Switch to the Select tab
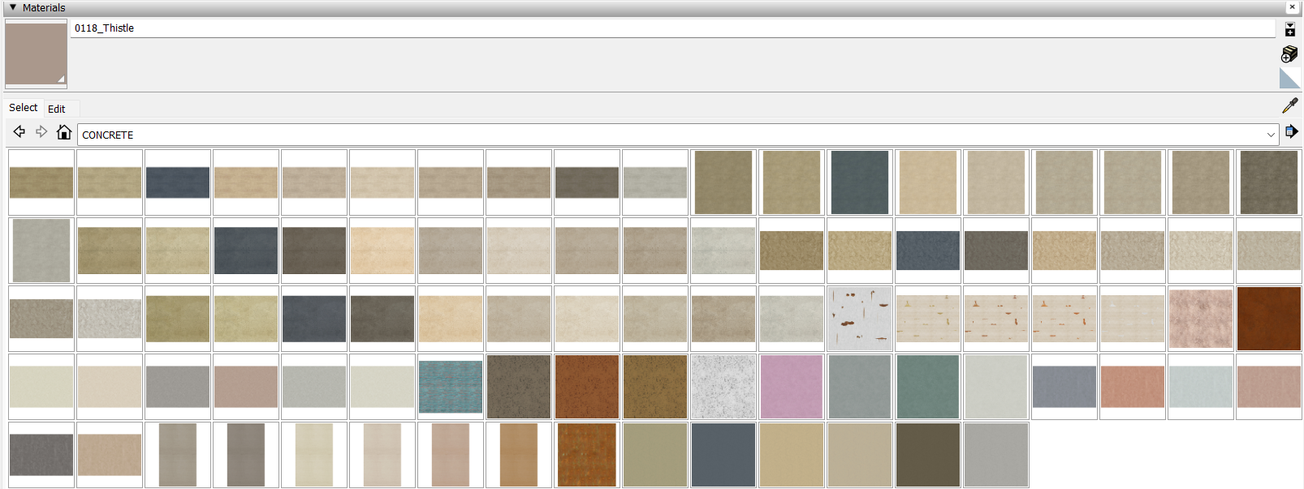 coord(24,108)
